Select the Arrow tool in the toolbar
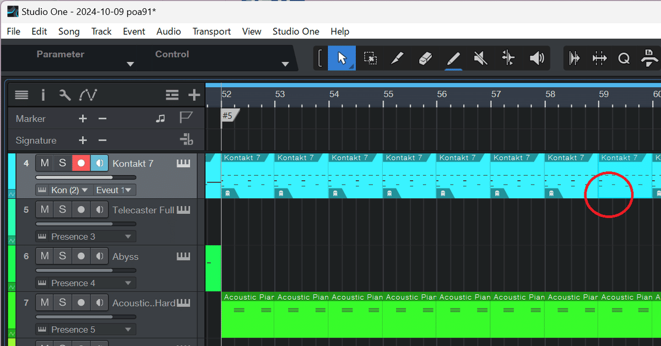The image size is (661, 346). (x=342, y=58)
